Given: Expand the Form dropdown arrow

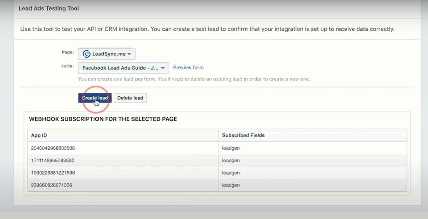Looking at the screenshot, I should (x=163, y=68).
